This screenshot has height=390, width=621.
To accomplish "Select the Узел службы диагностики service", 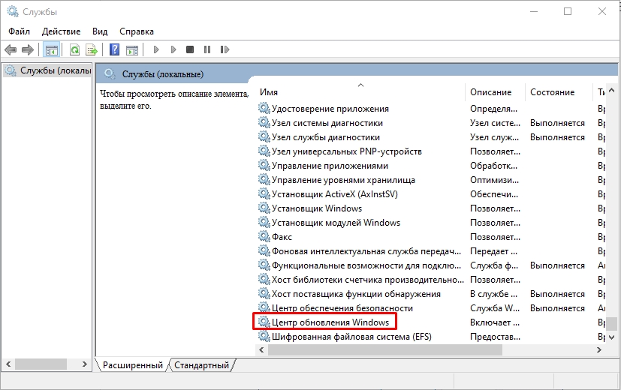I will point(326,137).
